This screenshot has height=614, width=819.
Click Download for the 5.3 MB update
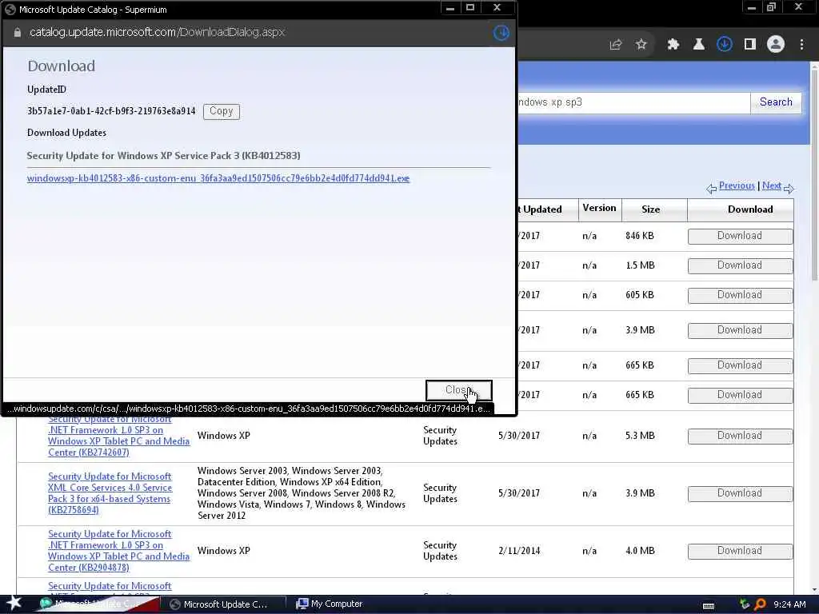(740, 436)
